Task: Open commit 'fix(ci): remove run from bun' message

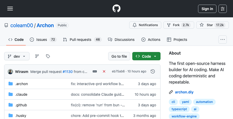Action: point(98,105)
